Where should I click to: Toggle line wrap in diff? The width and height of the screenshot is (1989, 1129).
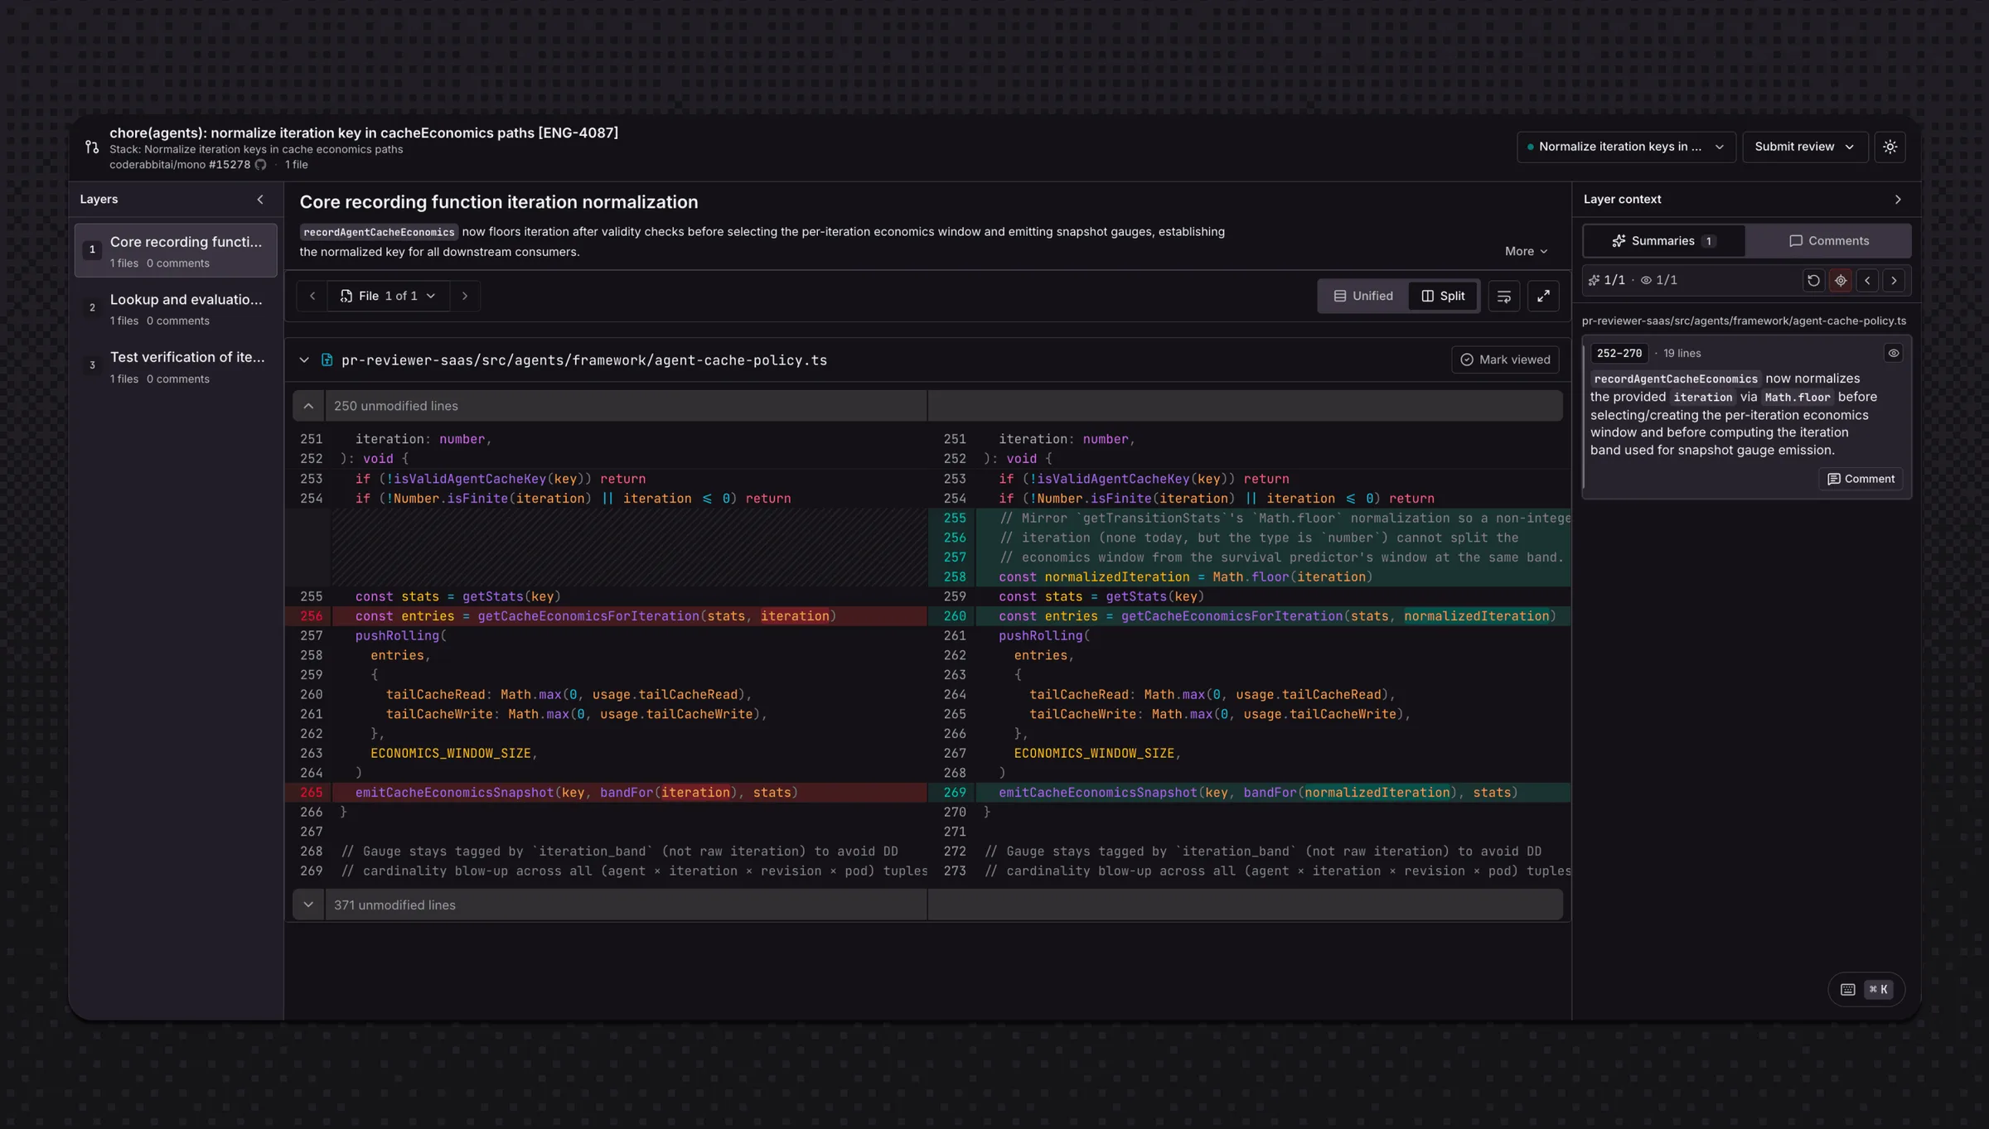click(x=1503, y=297)
